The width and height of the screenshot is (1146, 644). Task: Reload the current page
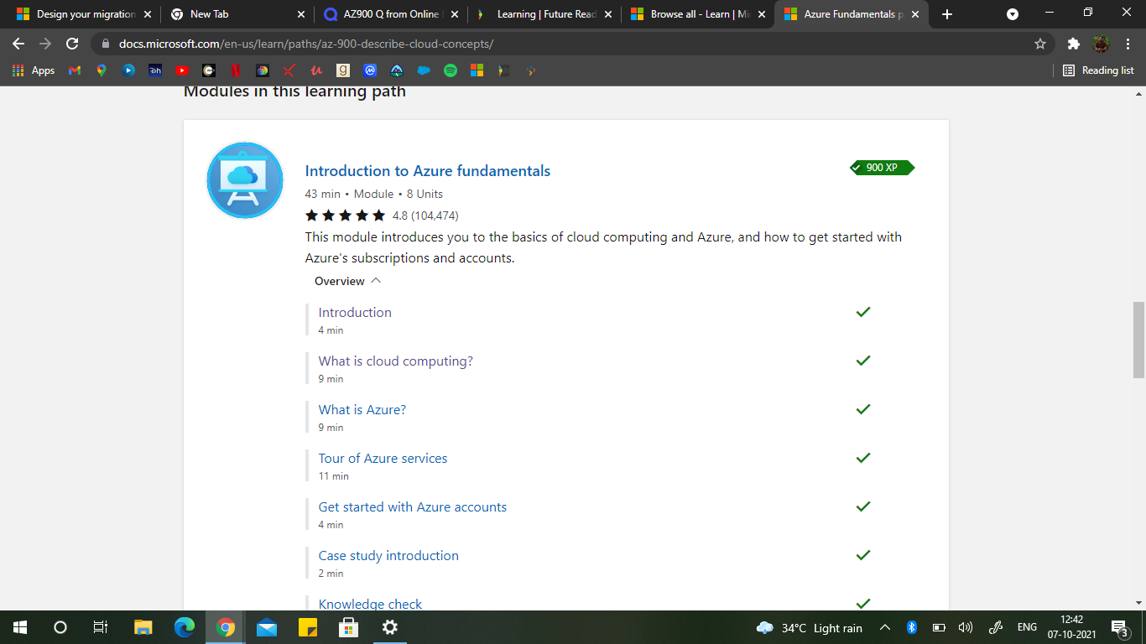[x=72, y=44]
